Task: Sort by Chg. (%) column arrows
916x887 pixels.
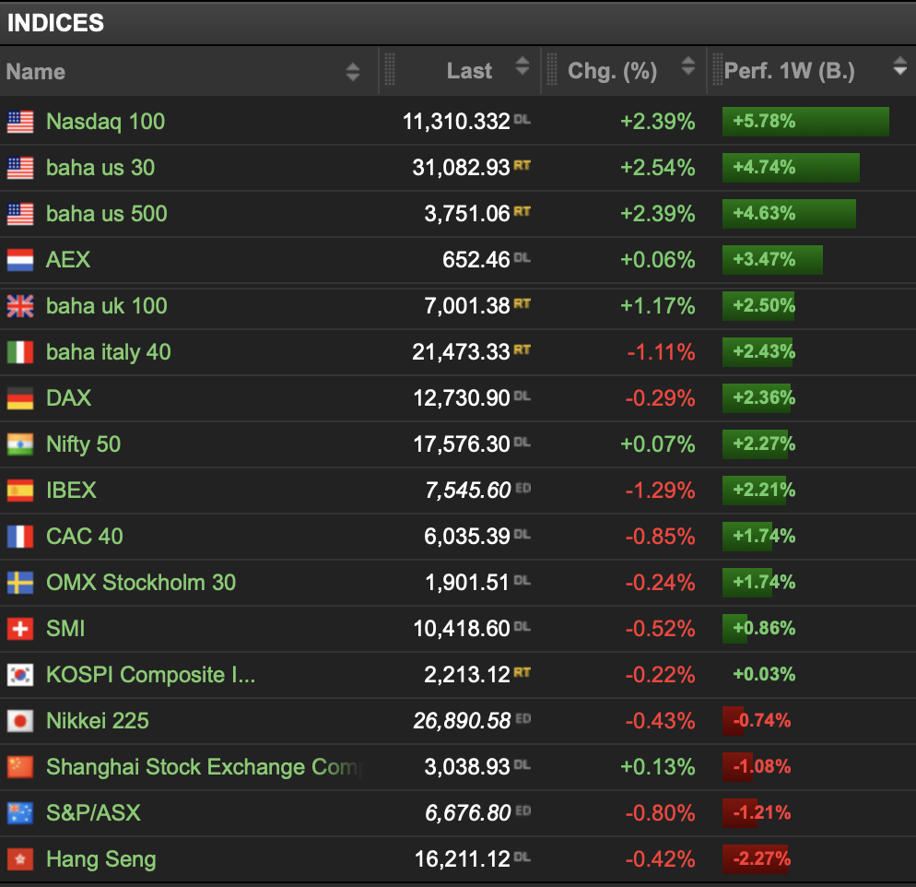Action: point(688,66)
